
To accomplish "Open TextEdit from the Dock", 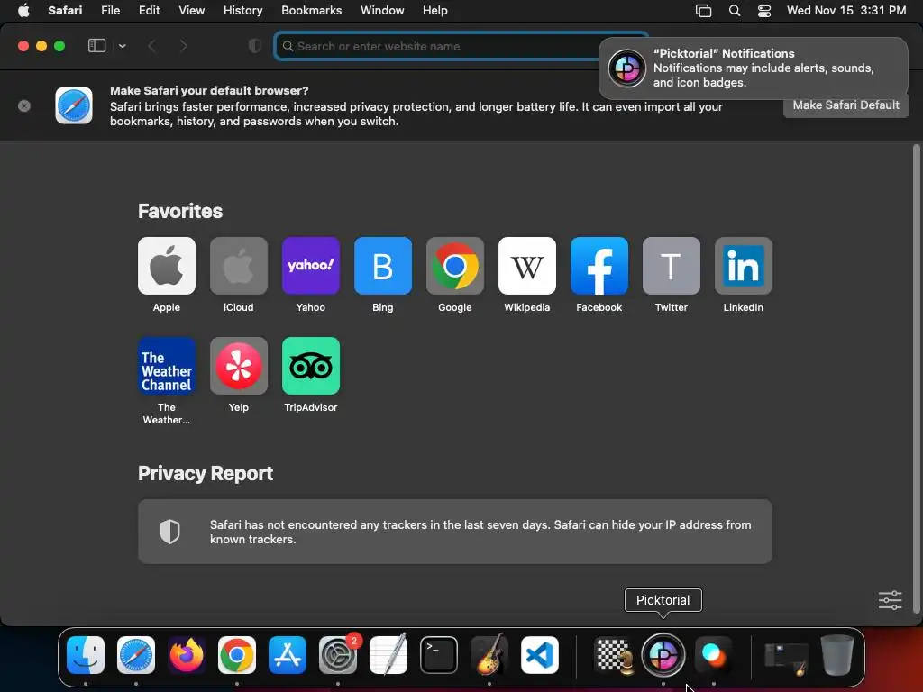I will click(388, 655).
